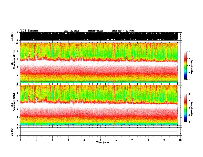Viewport: 203px width, 157px height.
Task: Click the "-7" label on the upper color bar
Action: coord(189,80)
